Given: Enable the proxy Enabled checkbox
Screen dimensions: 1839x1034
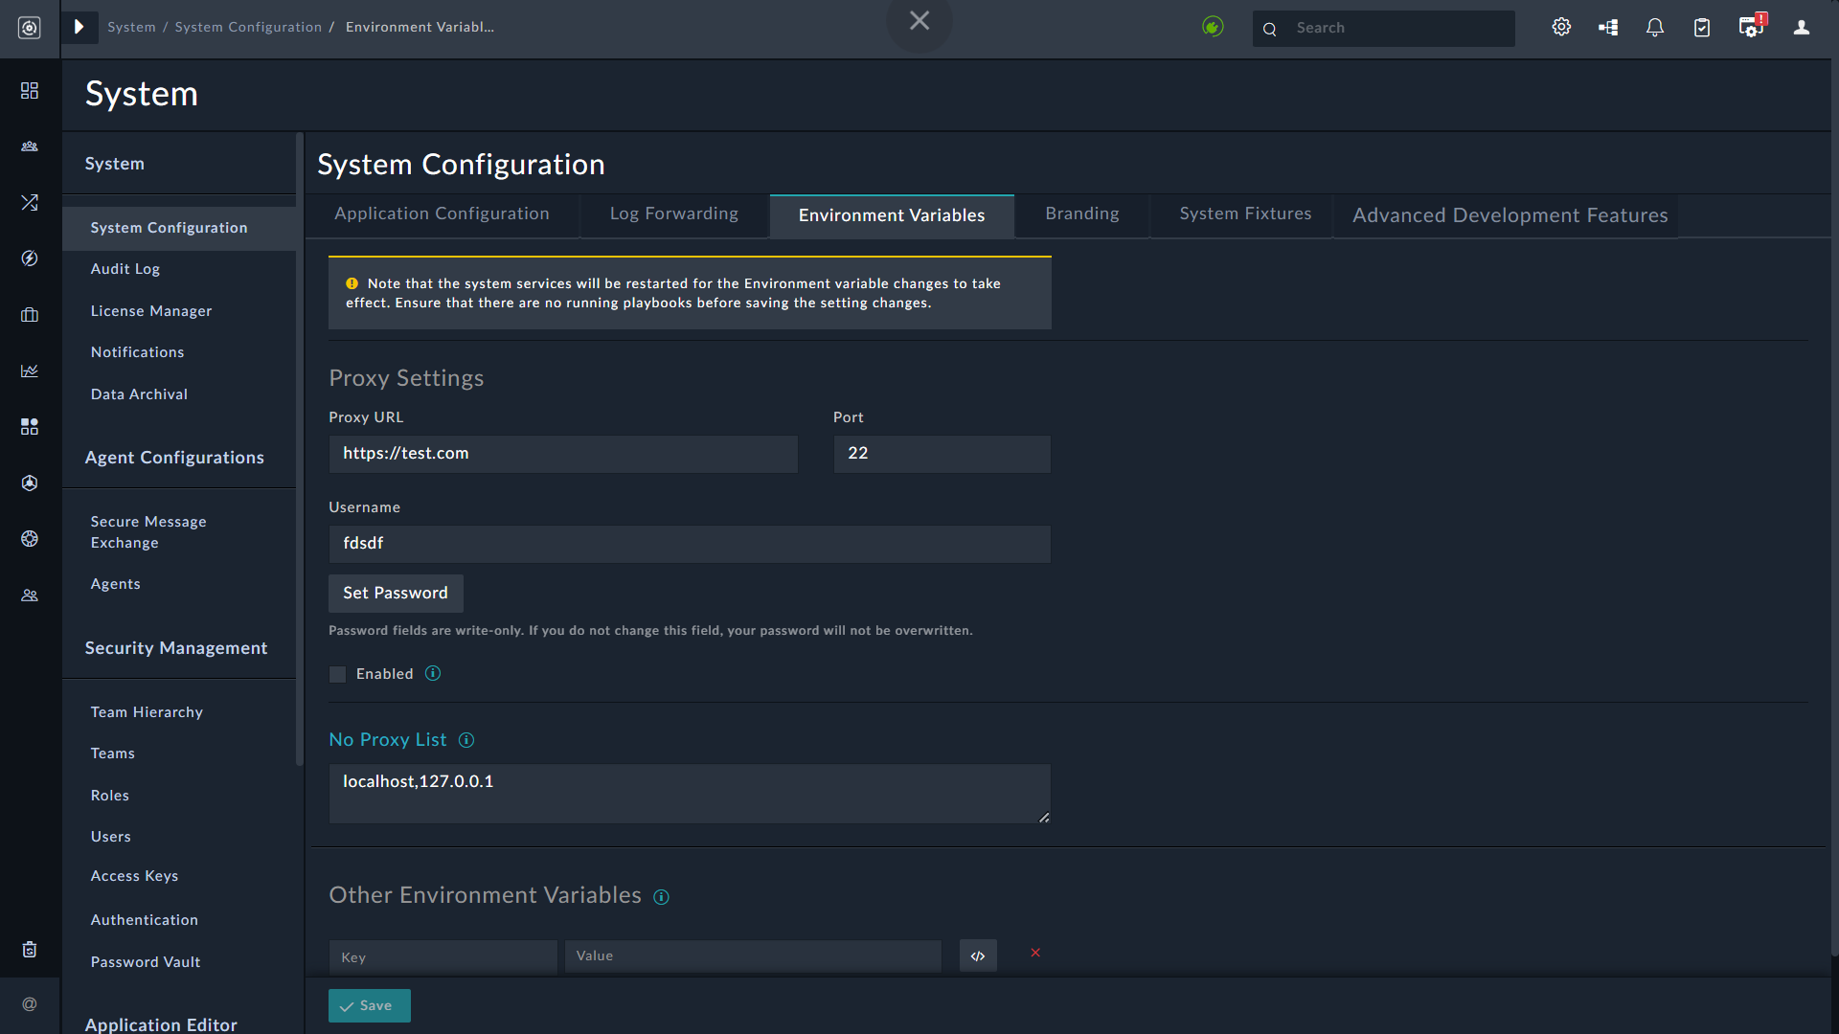Looking at the screenshot, I should point(337,675).
